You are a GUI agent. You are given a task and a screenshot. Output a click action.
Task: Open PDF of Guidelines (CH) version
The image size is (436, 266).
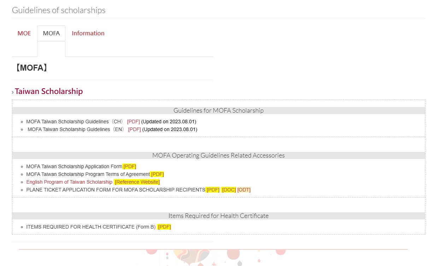(133, 122)
